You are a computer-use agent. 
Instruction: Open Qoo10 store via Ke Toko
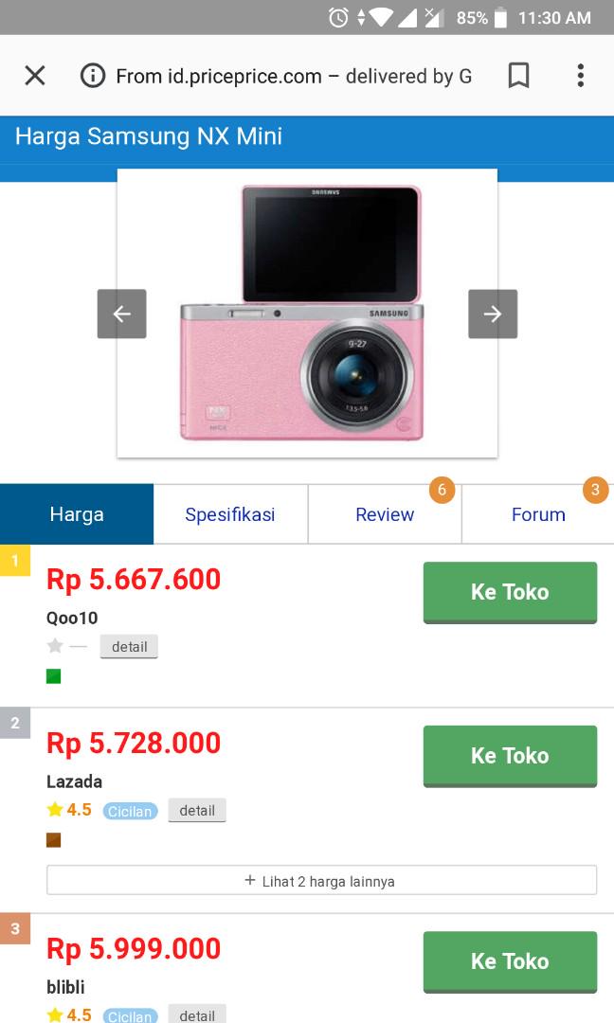point(510,592)
